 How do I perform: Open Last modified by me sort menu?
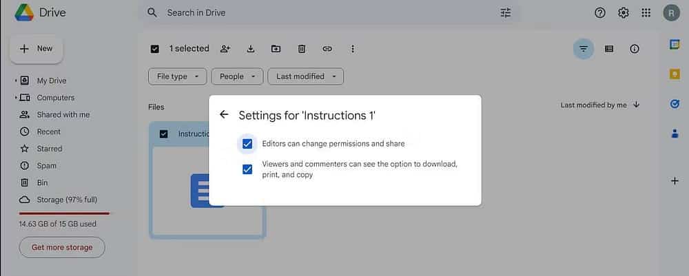[x=594, y=105]
